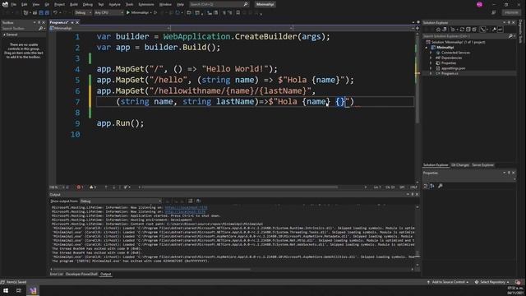This screenshot has height=296, width=526.
Task: Click Solution Explorer sync refresh icon
Action: [x=462, y=30]
